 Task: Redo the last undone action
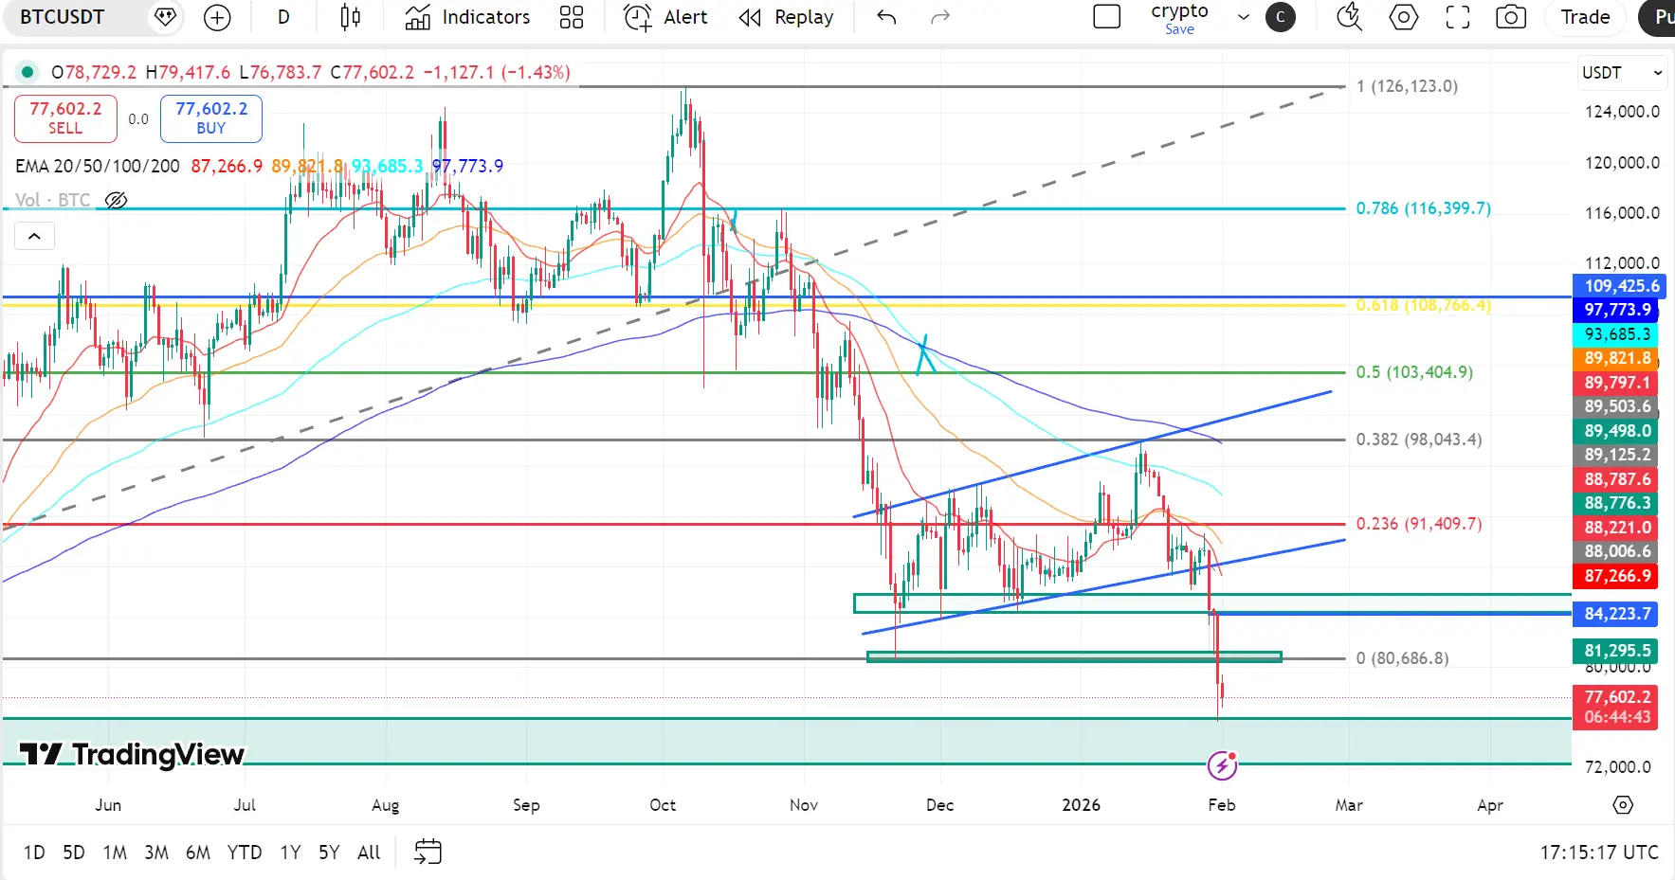[940, 17]
